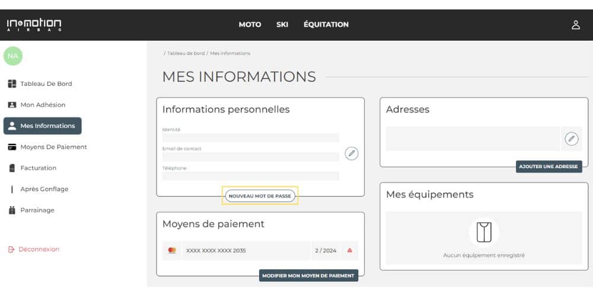Click the NOUVEAU MOT DE PASSE button

click(x=260, y=196)
